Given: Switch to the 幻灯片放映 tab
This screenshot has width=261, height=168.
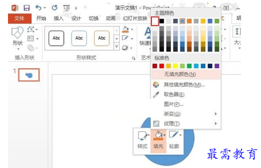Looking at the screenshot, I should [x=135, y=18].
